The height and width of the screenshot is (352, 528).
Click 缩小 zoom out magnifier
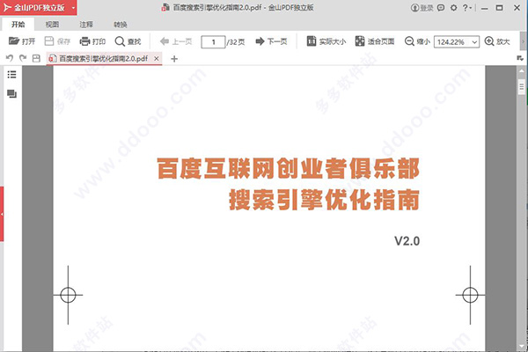tap(417, 41)
